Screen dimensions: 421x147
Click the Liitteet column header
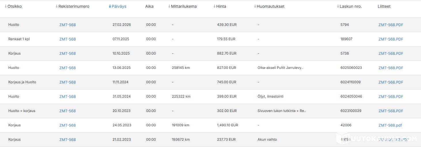tap(384, 6)
